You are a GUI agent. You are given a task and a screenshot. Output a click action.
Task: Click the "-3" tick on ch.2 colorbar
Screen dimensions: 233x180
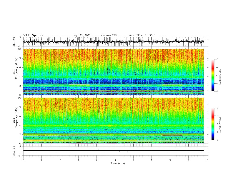pos(217,108)
